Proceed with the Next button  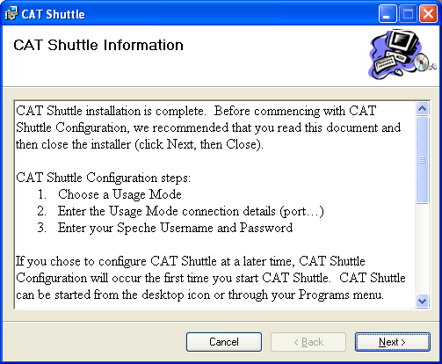pyautogui.click(x=393, y=342)
